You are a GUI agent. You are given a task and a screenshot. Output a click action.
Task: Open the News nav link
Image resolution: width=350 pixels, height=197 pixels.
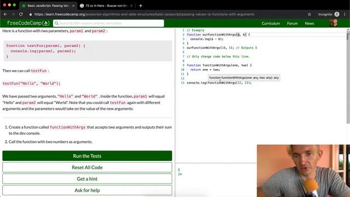pyautogui.click(x=310, y=23)
